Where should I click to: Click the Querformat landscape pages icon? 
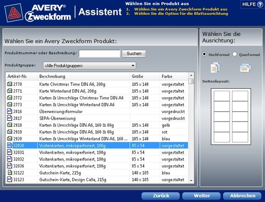245,68
